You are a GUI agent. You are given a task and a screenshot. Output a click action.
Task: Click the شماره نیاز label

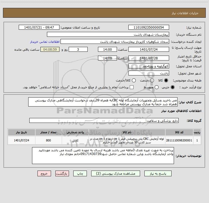[x=194, y=28]
